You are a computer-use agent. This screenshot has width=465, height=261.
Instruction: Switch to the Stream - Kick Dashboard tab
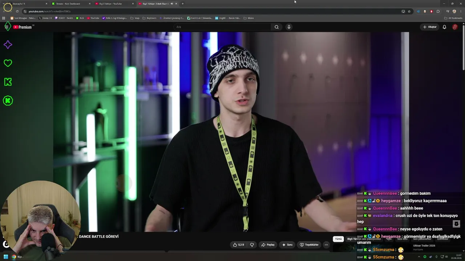71,4
